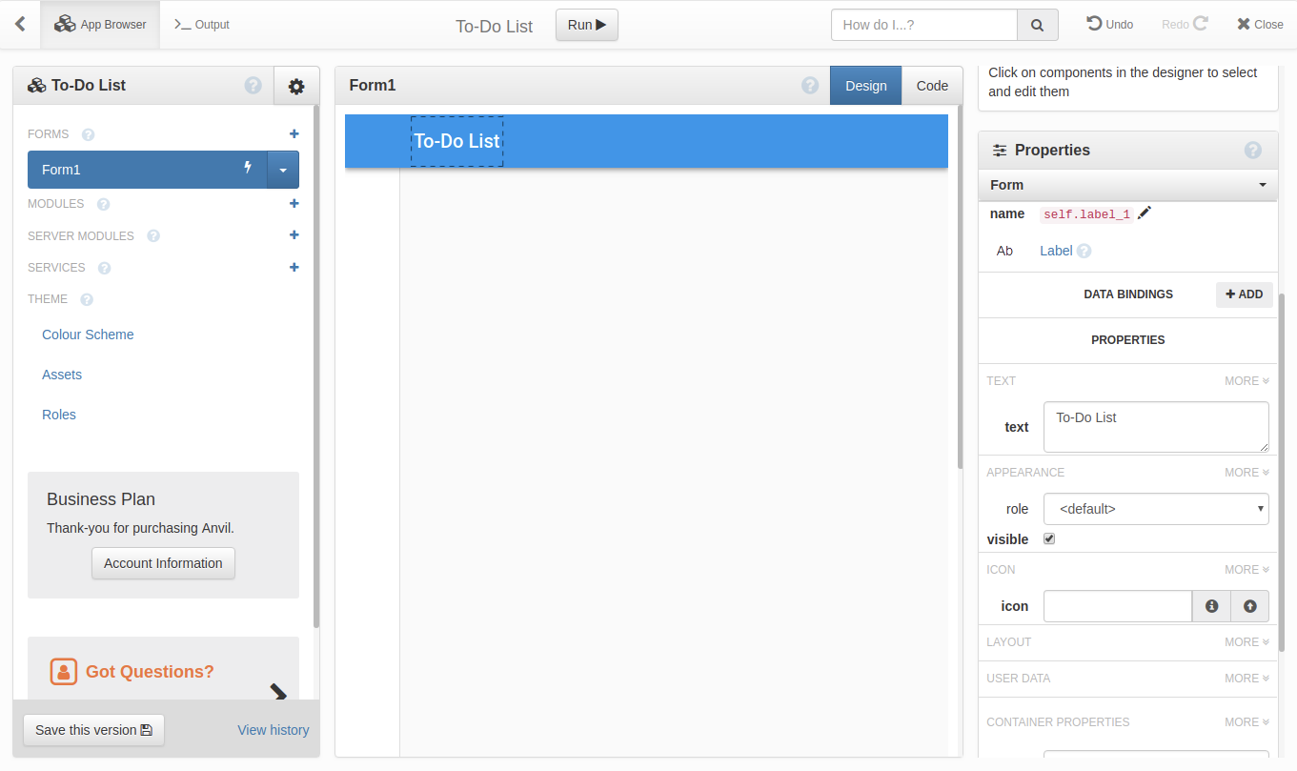Click the icon property upload arrow button
The height and width of the screenshot is (771, 1297).
[x=1249, y=606]
